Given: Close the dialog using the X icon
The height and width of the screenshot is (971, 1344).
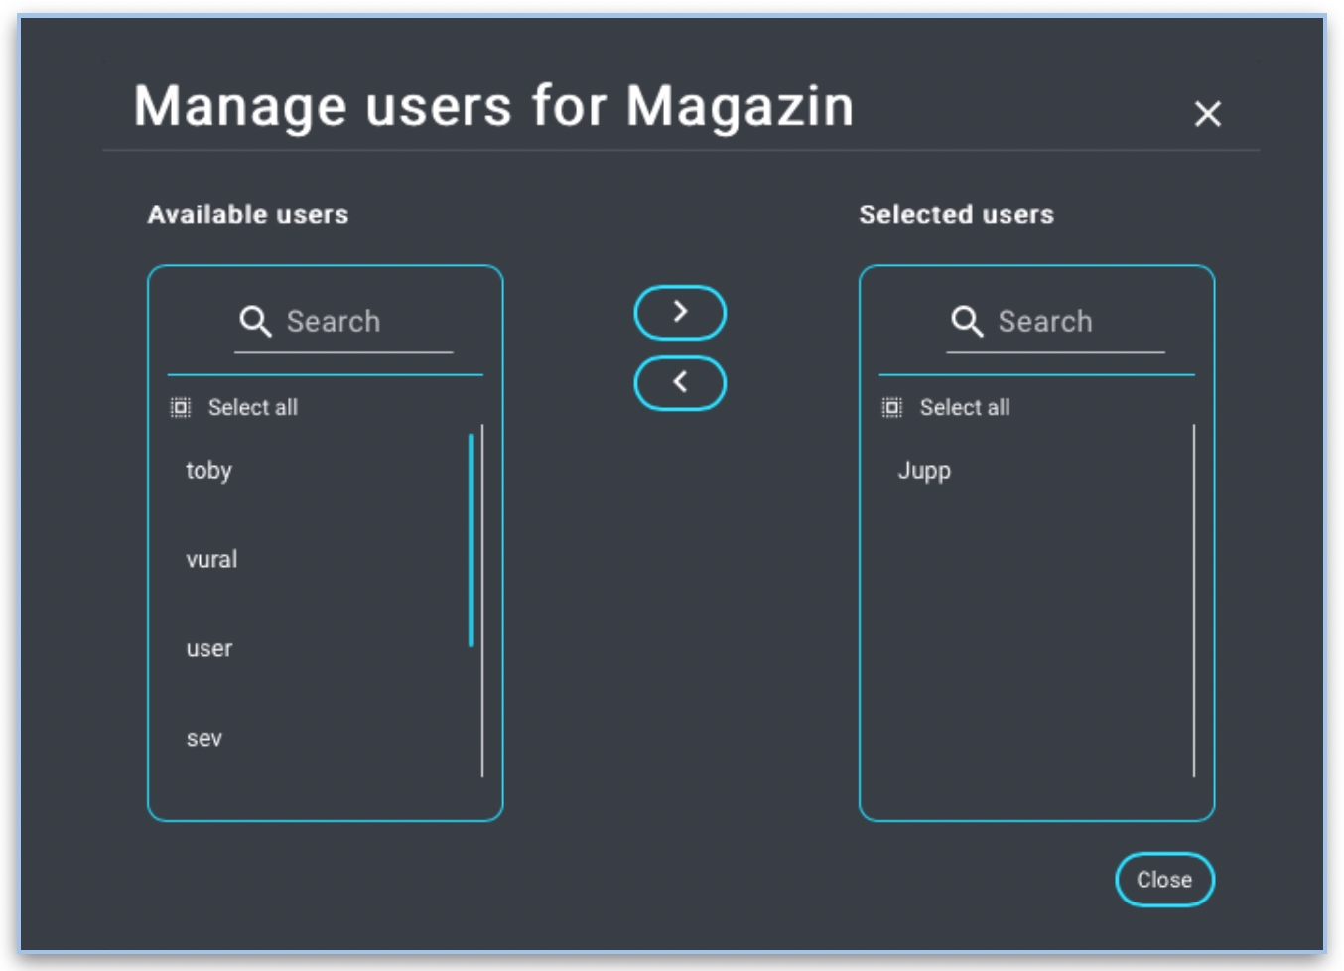Looking at the screenshot, I should pos(1207,114).
